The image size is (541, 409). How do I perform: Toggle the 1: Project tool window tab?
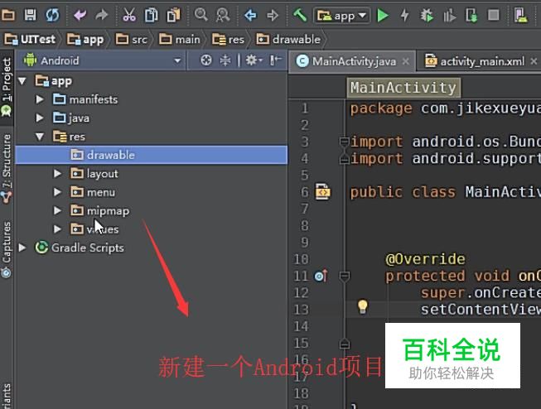pos(7,87)
